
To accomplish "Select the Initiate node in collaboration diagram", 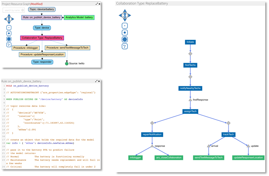I will pos(189,42).
